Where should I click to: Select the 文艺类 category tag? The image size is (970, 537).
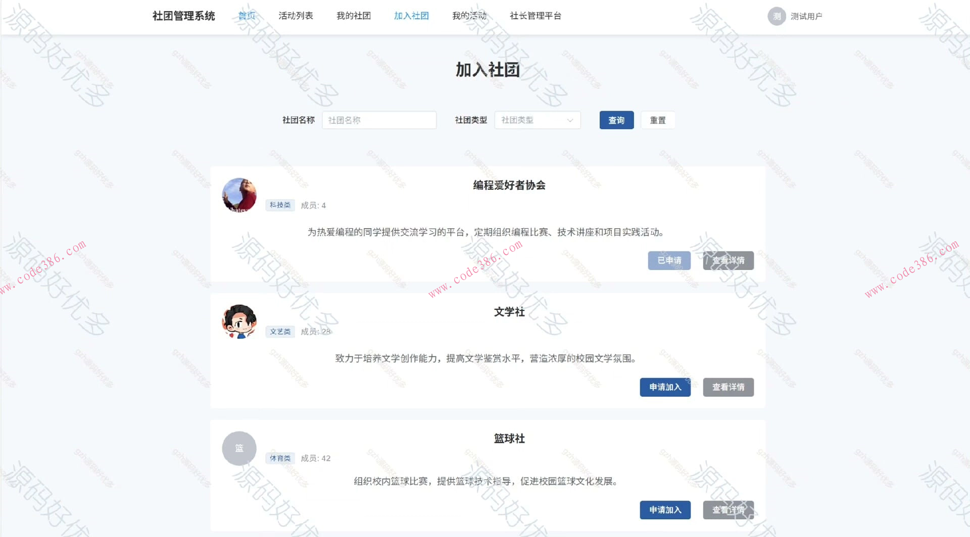pyautogui.click(x=280, y=332)
